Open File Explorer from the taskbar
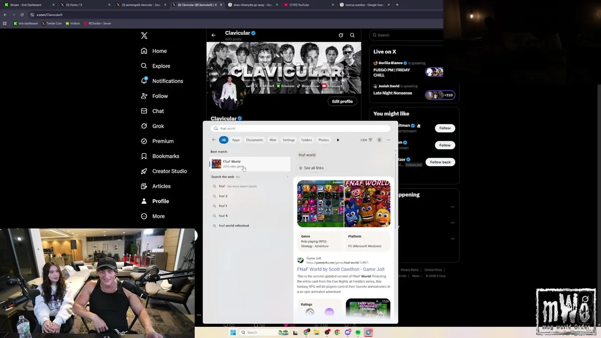This screenshot has width=601, height=338. tap(316, 332)
